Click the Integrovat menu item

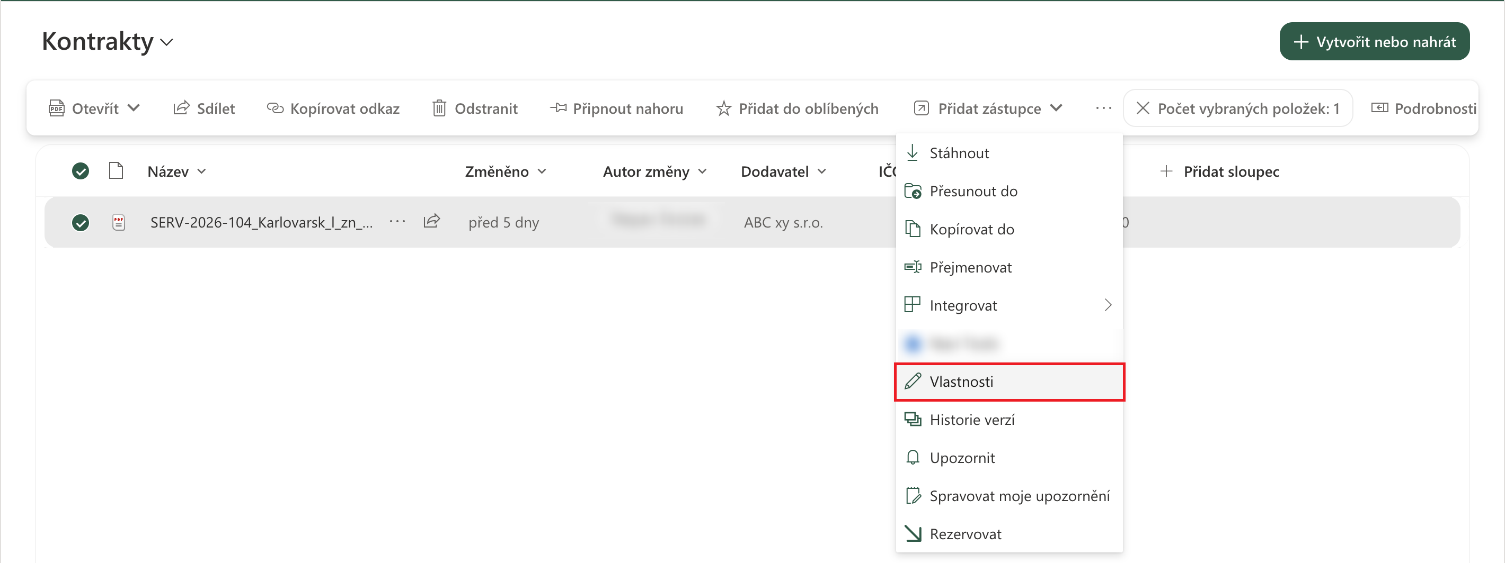pos(1009,305)
